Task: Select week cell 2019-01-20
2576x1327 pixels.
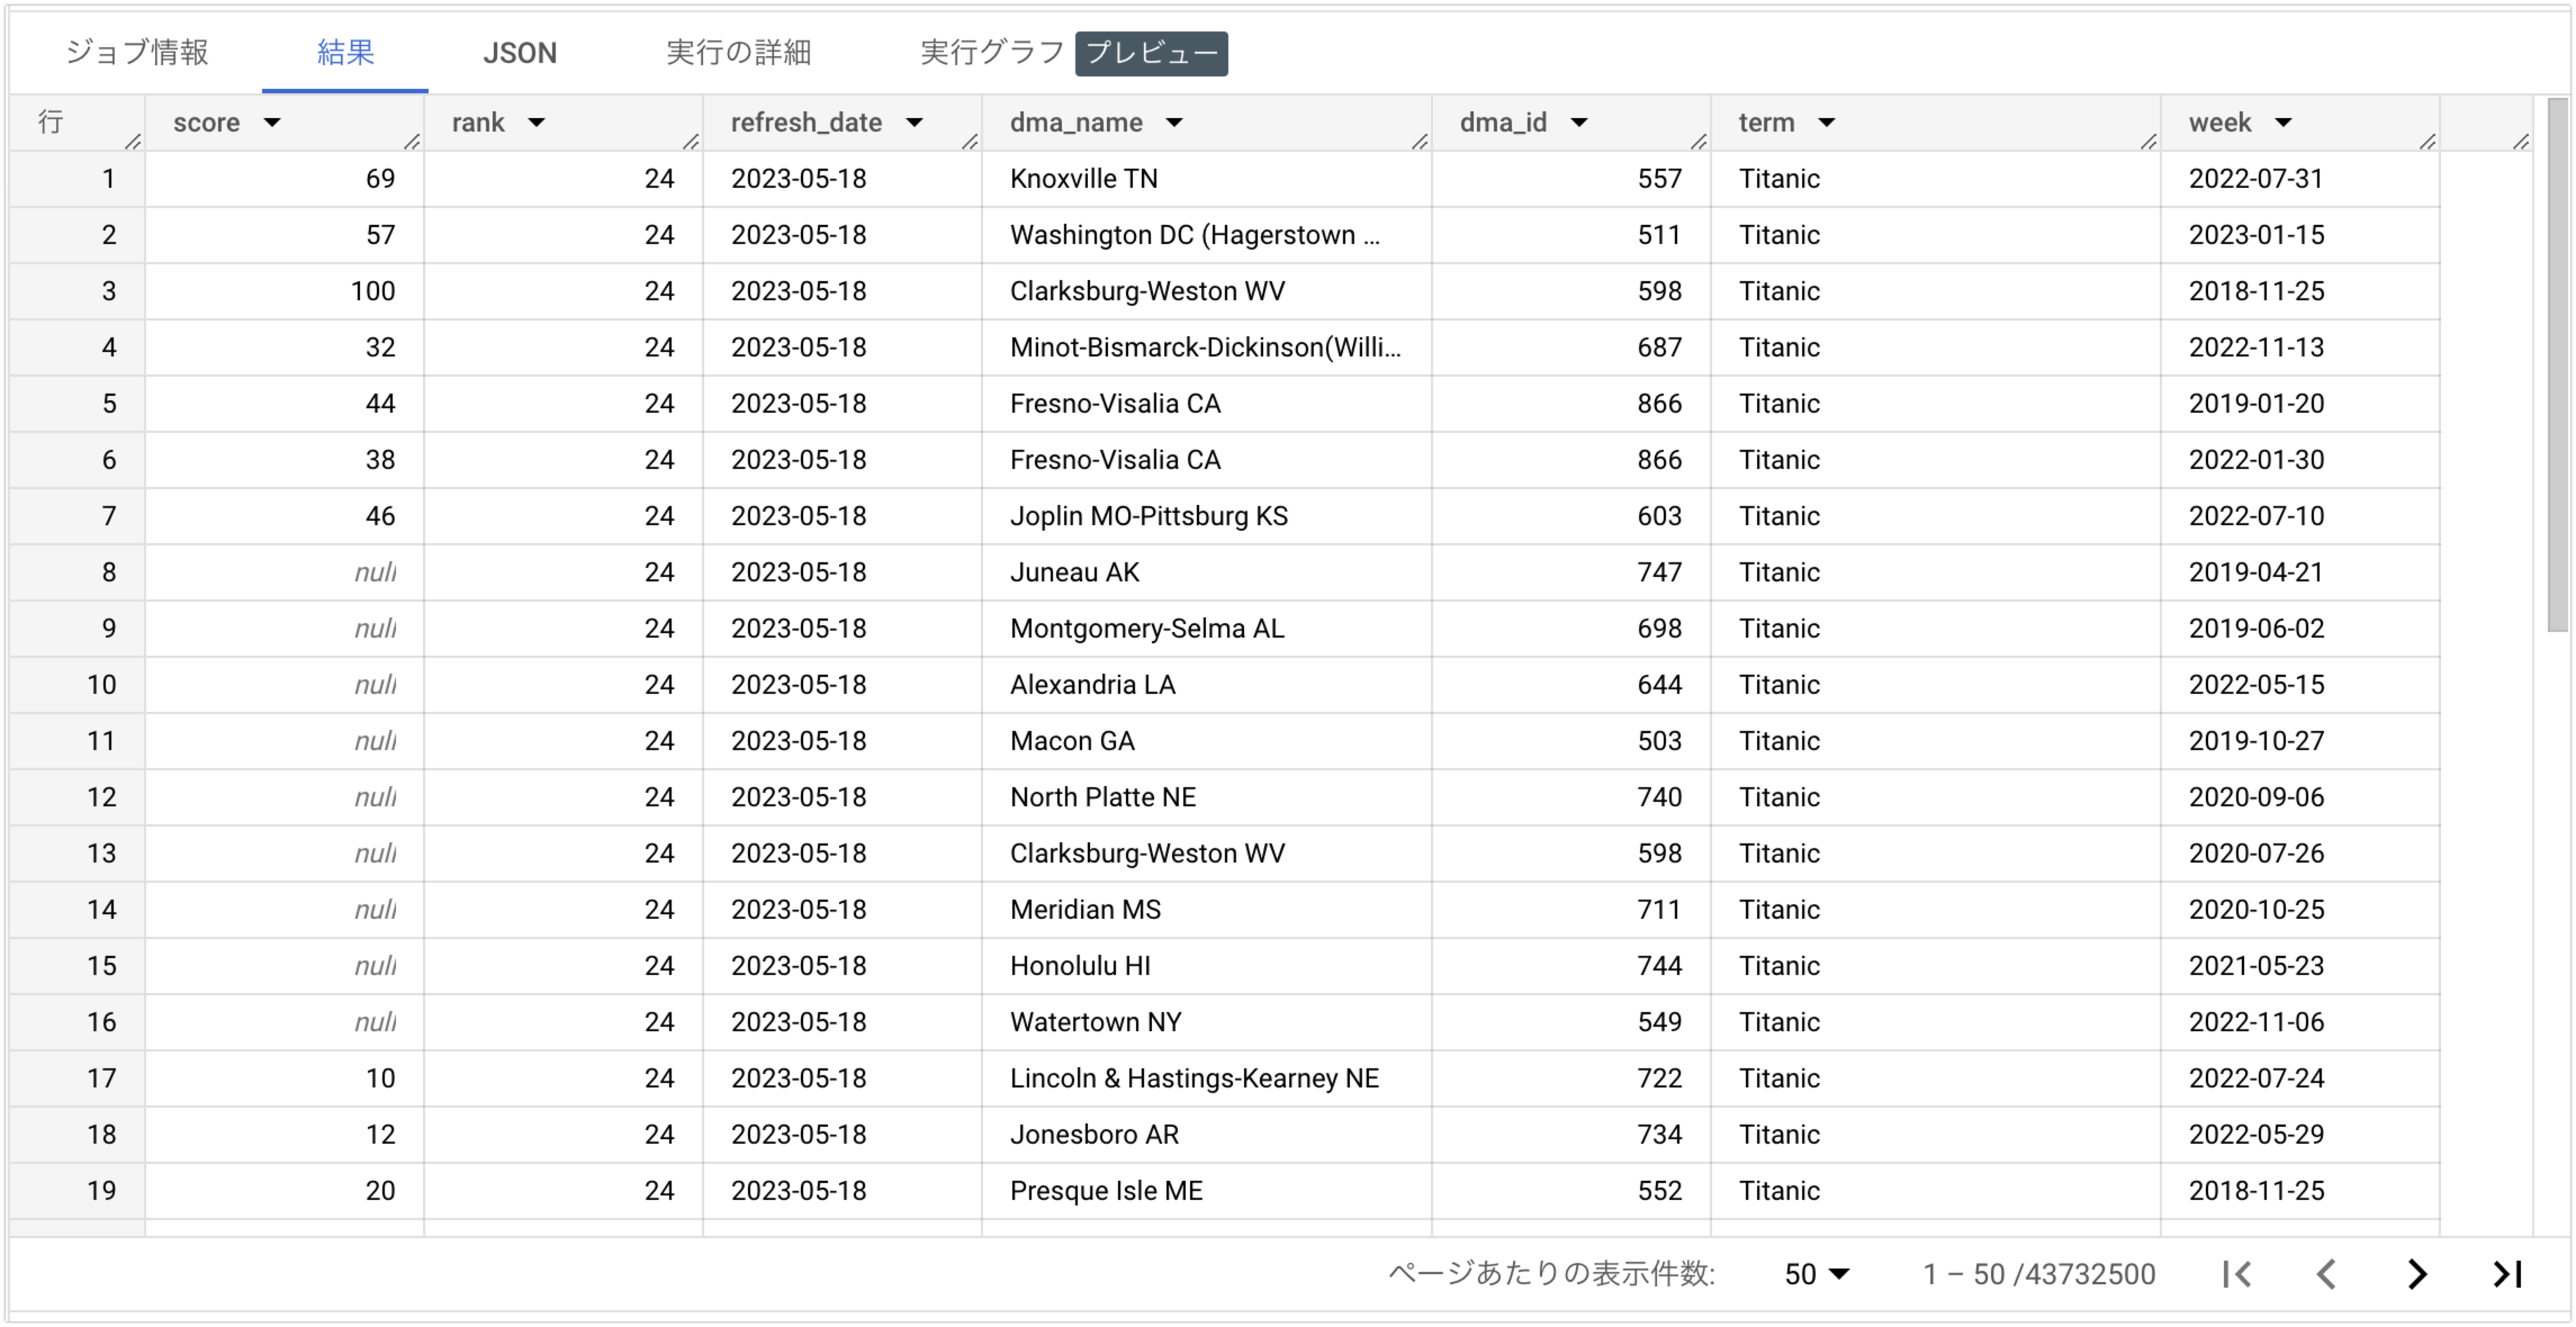Action: [x=2300, y=404]
